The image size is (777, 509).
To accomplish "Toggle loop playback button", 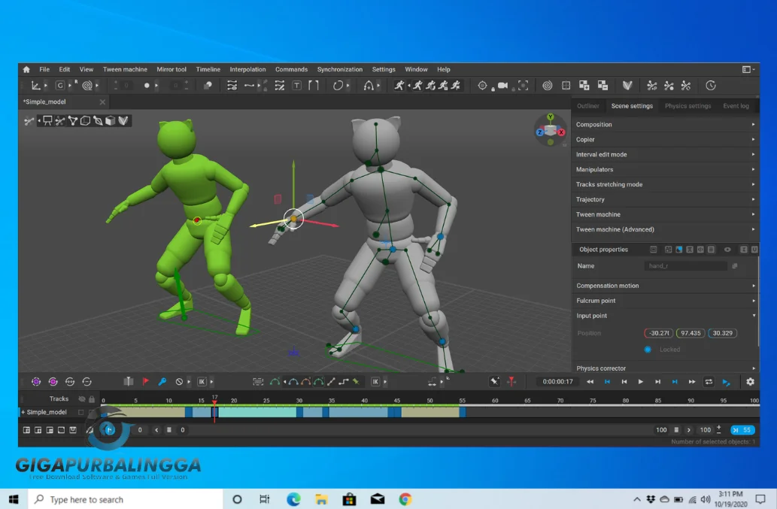I will [x=709, y=382].
